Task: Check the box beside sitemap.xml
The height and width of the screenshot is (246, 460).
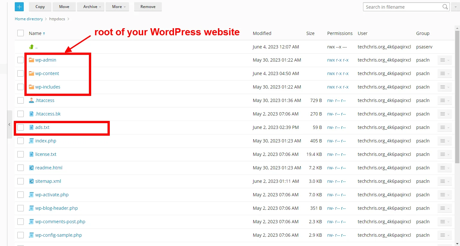Action: [21, 181]
